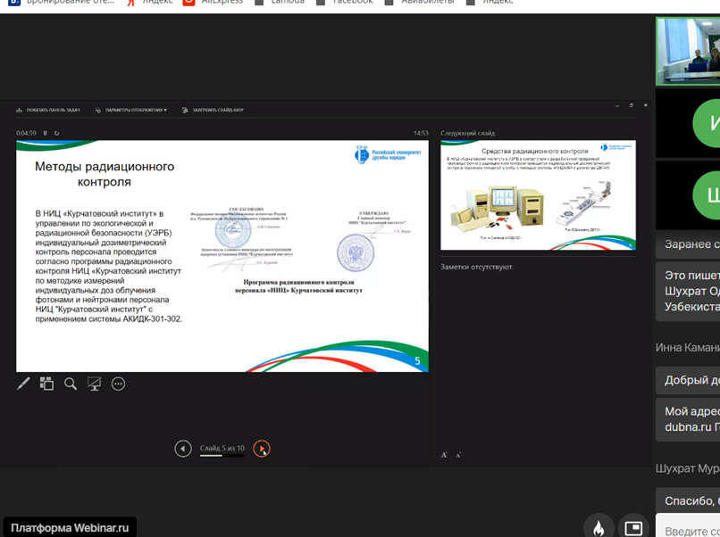Click the next slide preview thumbnail
Viewport: 720px width, 537px height.
[538, 194]
